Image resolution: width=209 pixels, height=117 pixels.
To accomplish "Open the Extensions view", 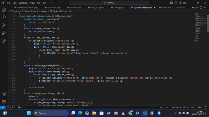I will tap(4, 41).
